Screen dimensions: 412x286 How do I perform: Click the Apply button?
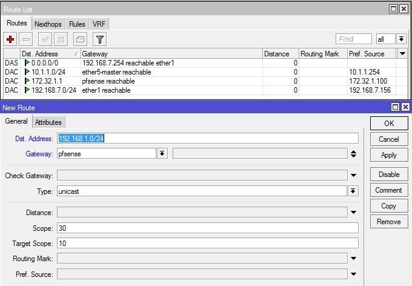click(389, 155)
